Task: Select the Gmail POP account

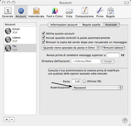Action: click(20, 31)
